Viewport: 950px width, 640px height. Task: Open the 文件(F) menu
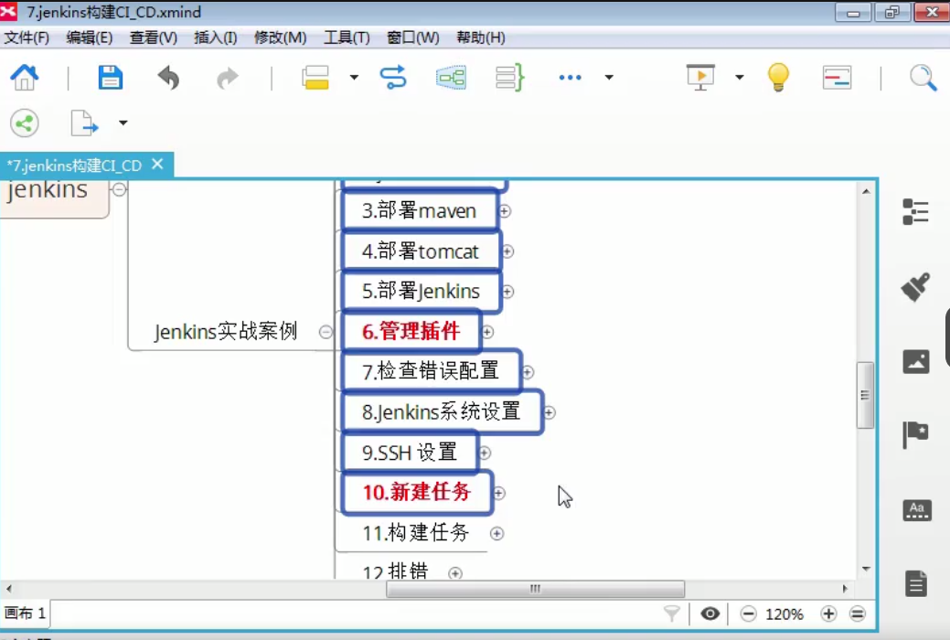(x=27, y=37)
